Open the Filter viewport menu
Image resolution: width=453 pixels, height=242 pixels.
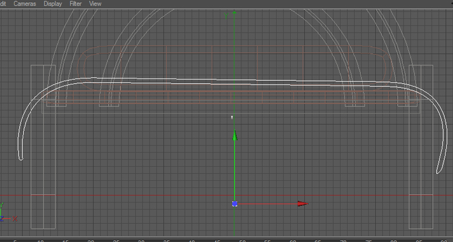pyautogui.click(x=76, y=3)
